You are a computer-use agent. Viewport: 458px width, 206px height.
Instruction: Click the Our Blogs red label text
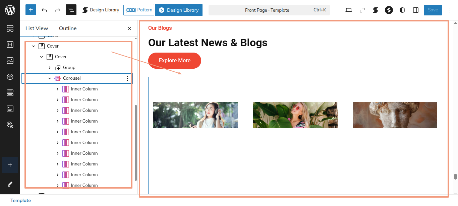tap(160, 28)
